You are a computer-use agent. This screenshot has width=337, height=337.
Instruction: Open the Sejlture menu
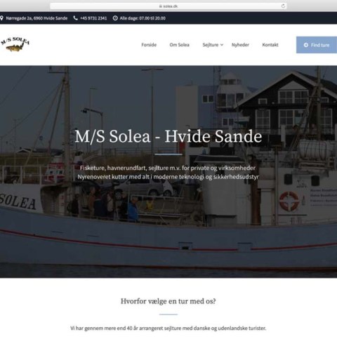pos(211,45)
